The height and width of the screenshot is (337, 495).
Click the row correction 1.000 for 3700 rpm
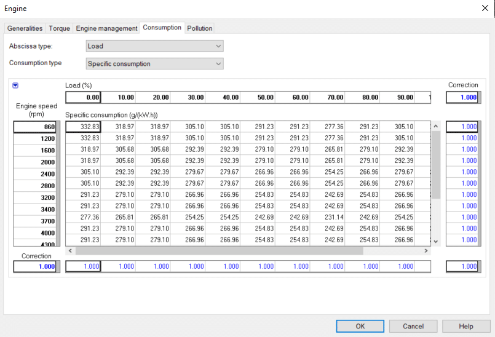(x=462, y=217)
